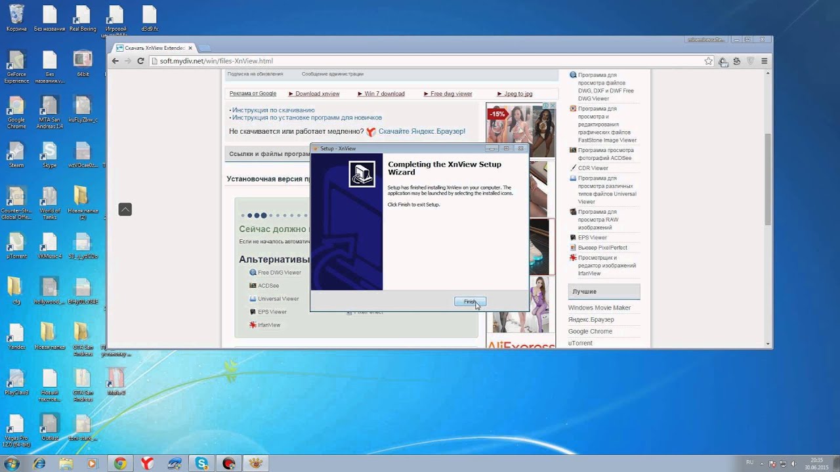Viewport: 840px width, 472px height.
Task: Open 'Инструкция по скачиванию' link
Action: 273,110
